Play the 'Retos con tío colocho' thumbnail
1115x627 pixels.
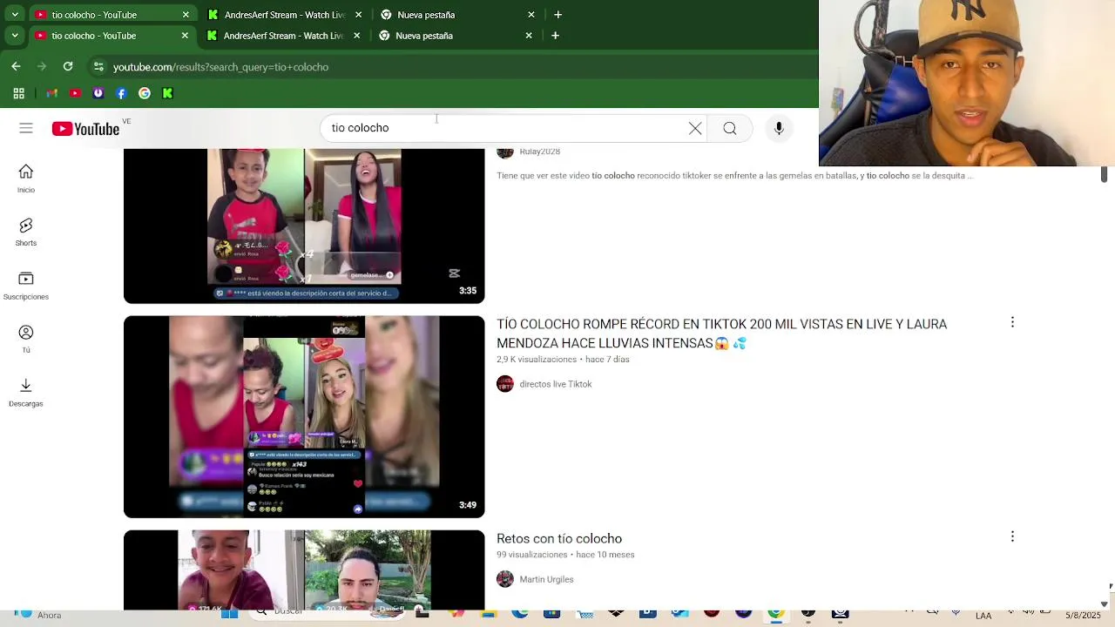[304, 570]
